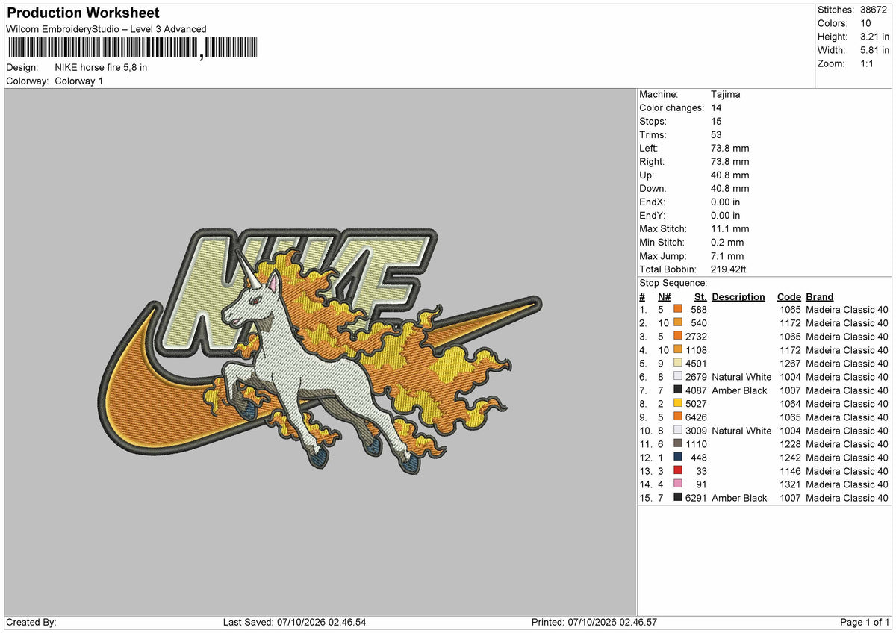Screen dimensions: 896x633
Task: Click the Min Stitch value 0.2 mm
Action: (727, 242)
